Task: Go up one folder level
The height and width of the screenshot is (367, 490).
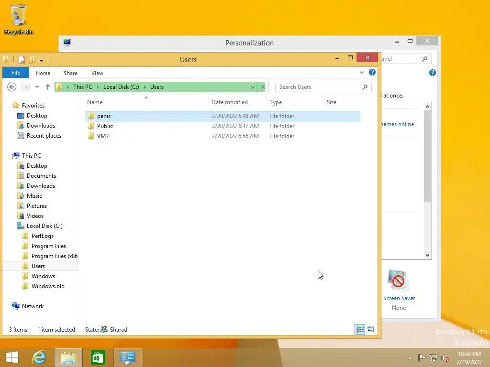Action: click(x=47, y=87)
